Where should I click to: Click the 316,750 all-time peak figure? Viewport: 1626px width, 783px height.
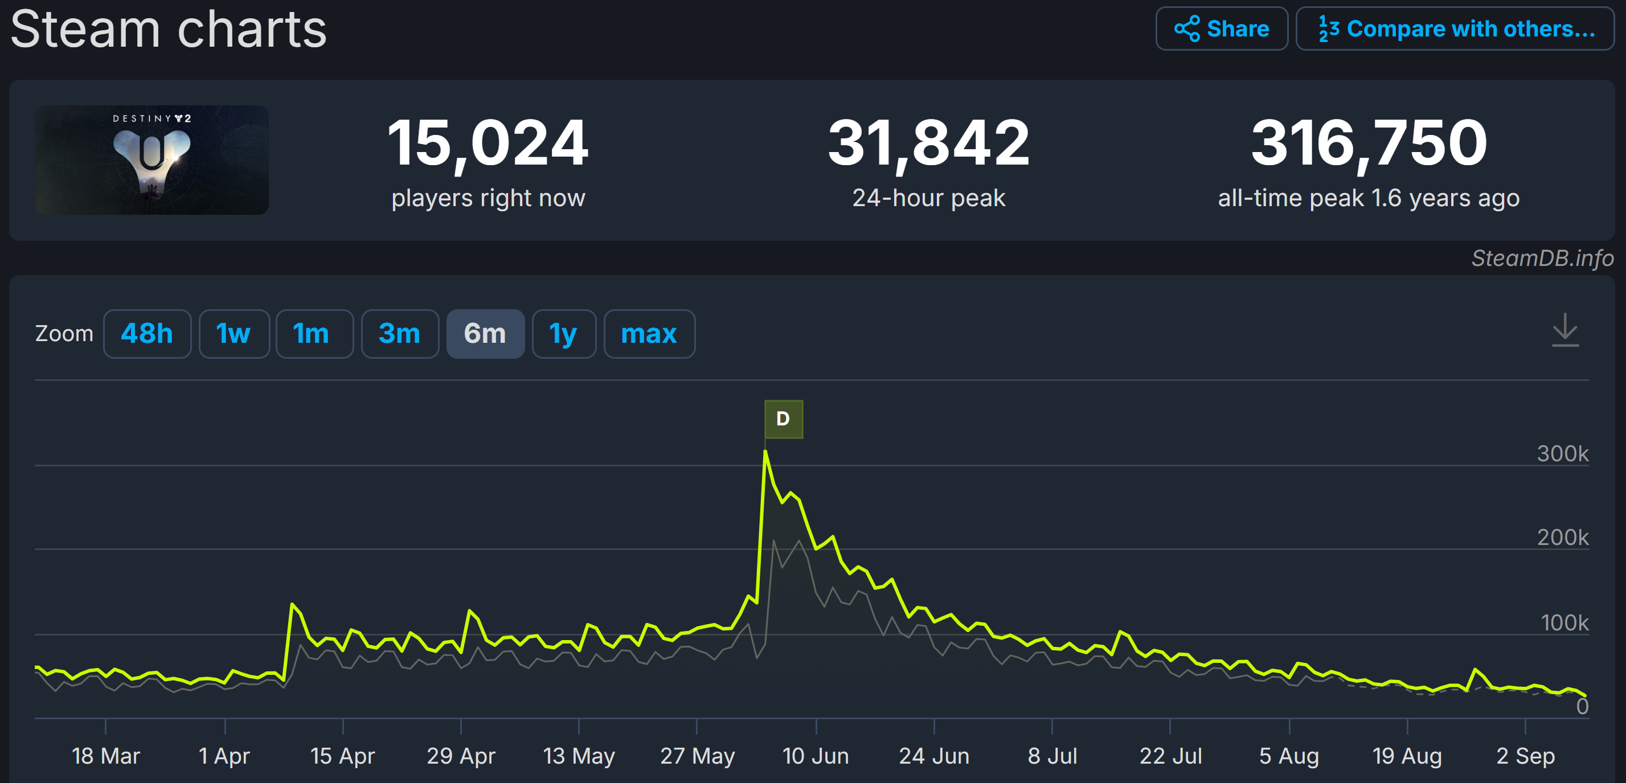[x=1369, y=144]
